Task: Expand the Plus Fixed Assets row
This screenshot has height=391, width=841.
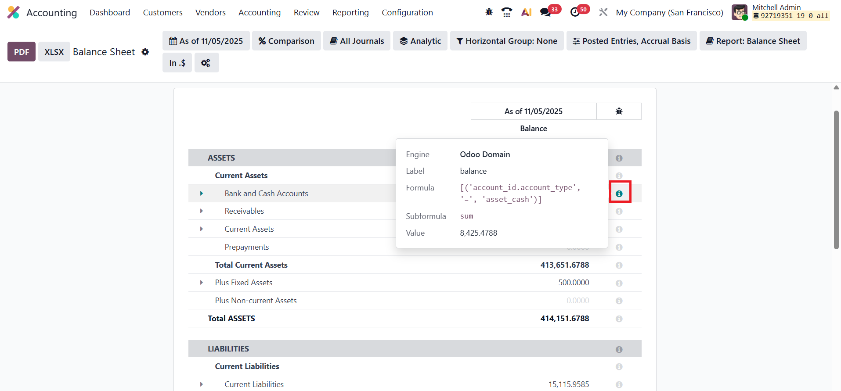Action: pyautogui.click(x=202, y=283)
